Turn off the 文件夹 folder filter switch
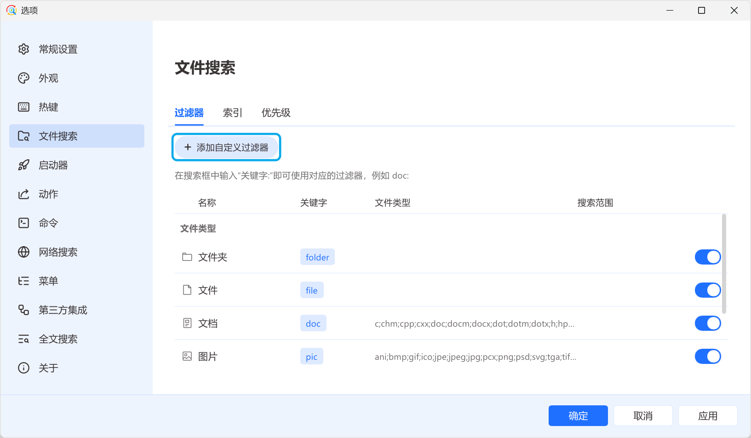Screen dimensions: 751x438 click(708, 257)
